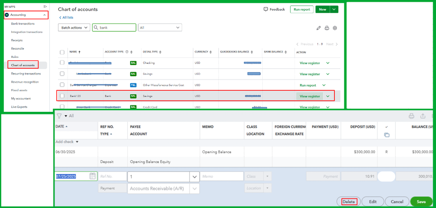Open the calendar date picker icon

click(93, 176)
